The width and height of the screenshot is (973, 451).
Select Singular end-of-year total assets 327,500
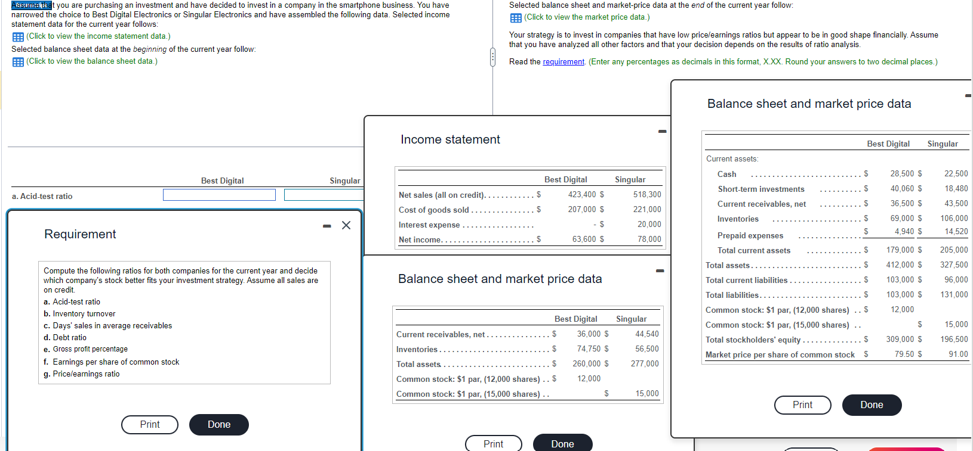click(954, 265)
